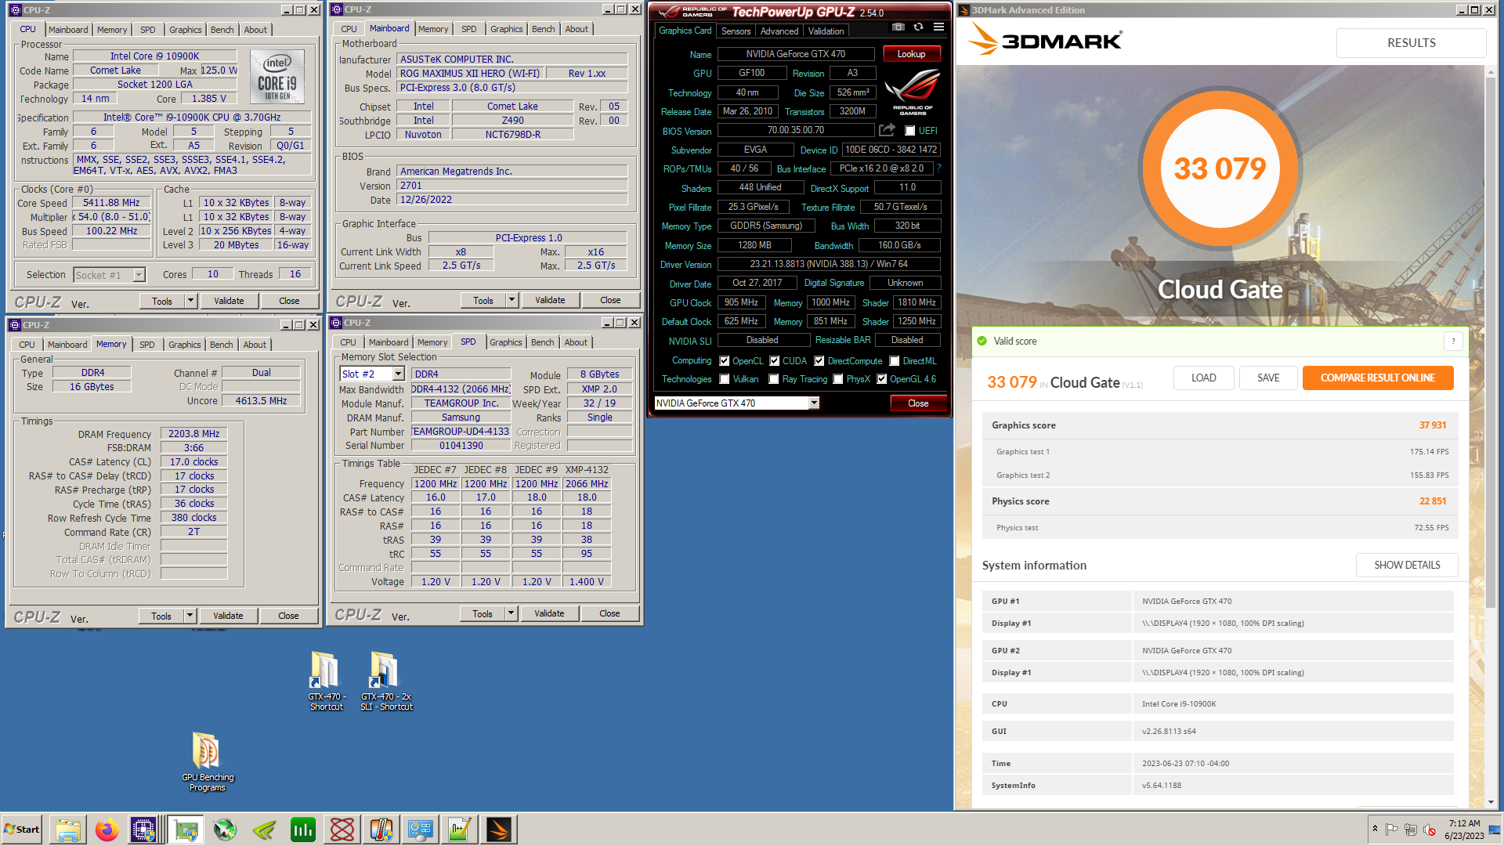Open Graphics tab in CPU-Z Mainboard window

(x=507, y=29)
